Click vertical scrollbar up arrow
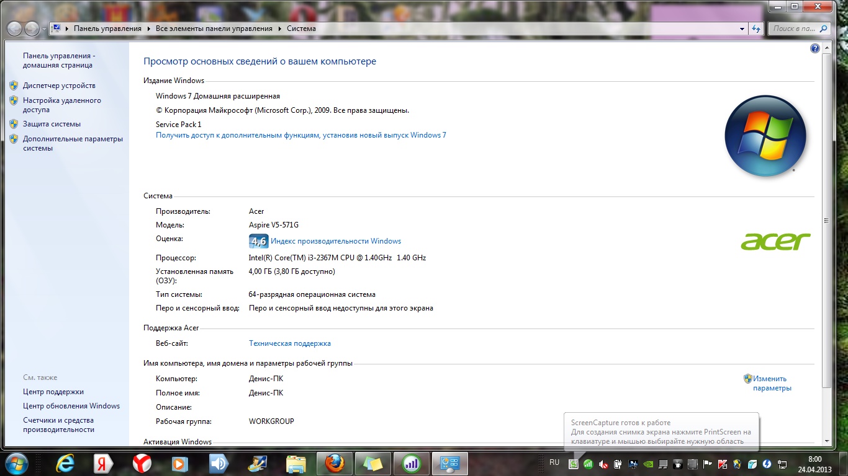This screenshot has height=476, width=848. click(x=826, y=48)
